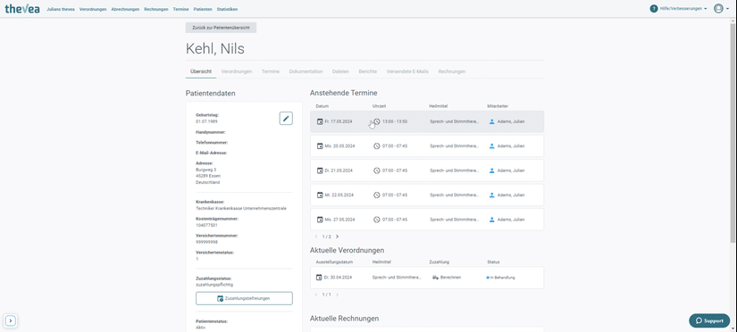This screenshot has height=332, width=737.
Task: Click Zuzahlung Berechnen icon in Verordnungen row
Action: (435, 278)
